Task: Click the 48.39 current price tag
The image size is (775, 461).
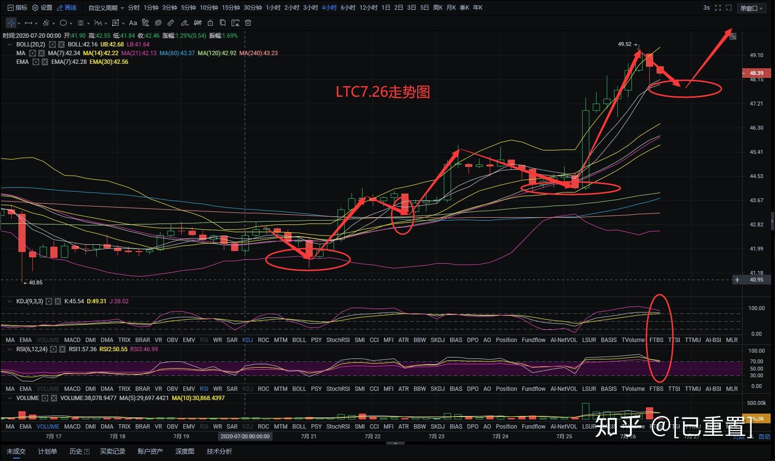Action: (756, 73)
